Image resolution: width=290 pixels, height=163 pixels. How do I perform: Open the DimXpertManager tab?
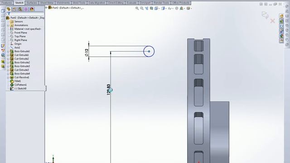pyautogui.click(x=26, y=9)
